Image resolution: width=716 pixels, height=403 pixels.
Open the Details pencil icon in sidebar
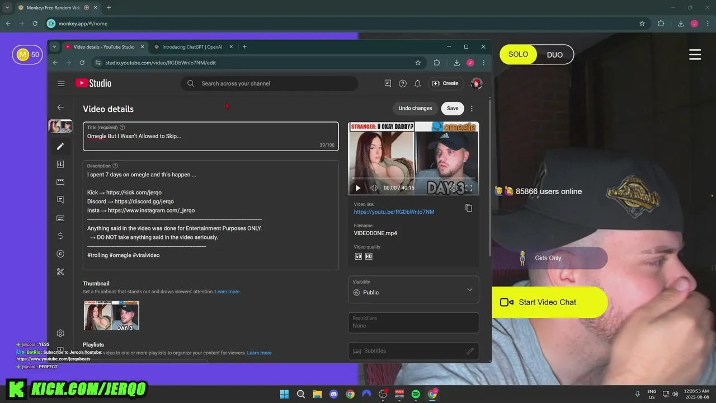(x=60, y=146)
